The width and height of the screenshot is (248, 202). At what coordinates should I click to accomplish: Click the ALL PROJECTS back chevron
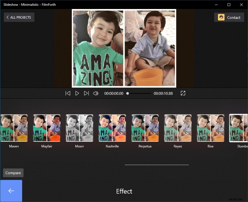click(x=7, y=17)
